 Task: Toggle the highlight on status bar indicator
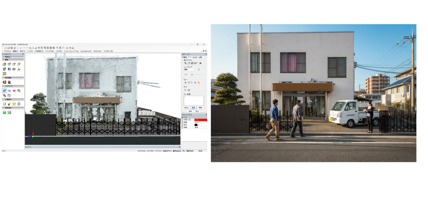tap(142, 151)
